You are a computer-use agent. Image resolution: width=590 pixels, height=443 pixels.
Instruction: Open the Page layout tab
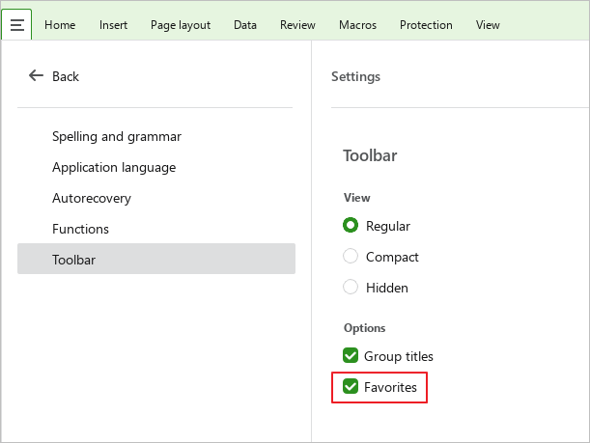point(181,25)
